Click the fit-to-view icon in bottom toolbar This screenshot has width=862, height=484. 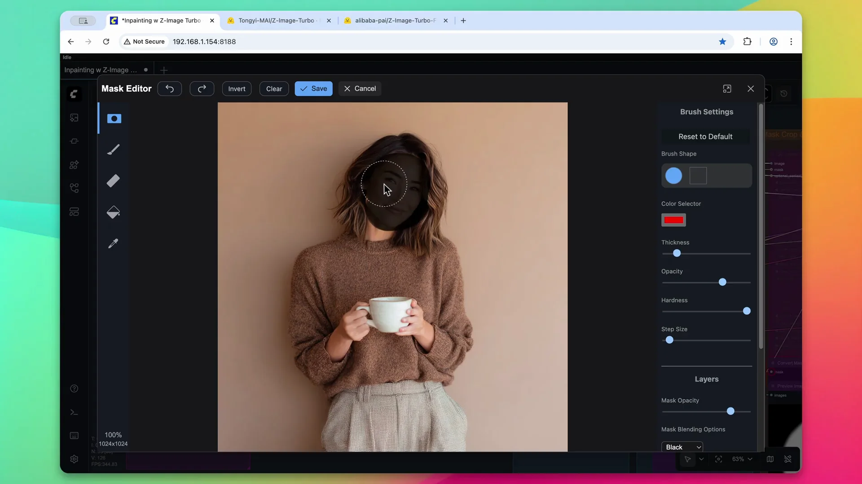click(718, 459)
